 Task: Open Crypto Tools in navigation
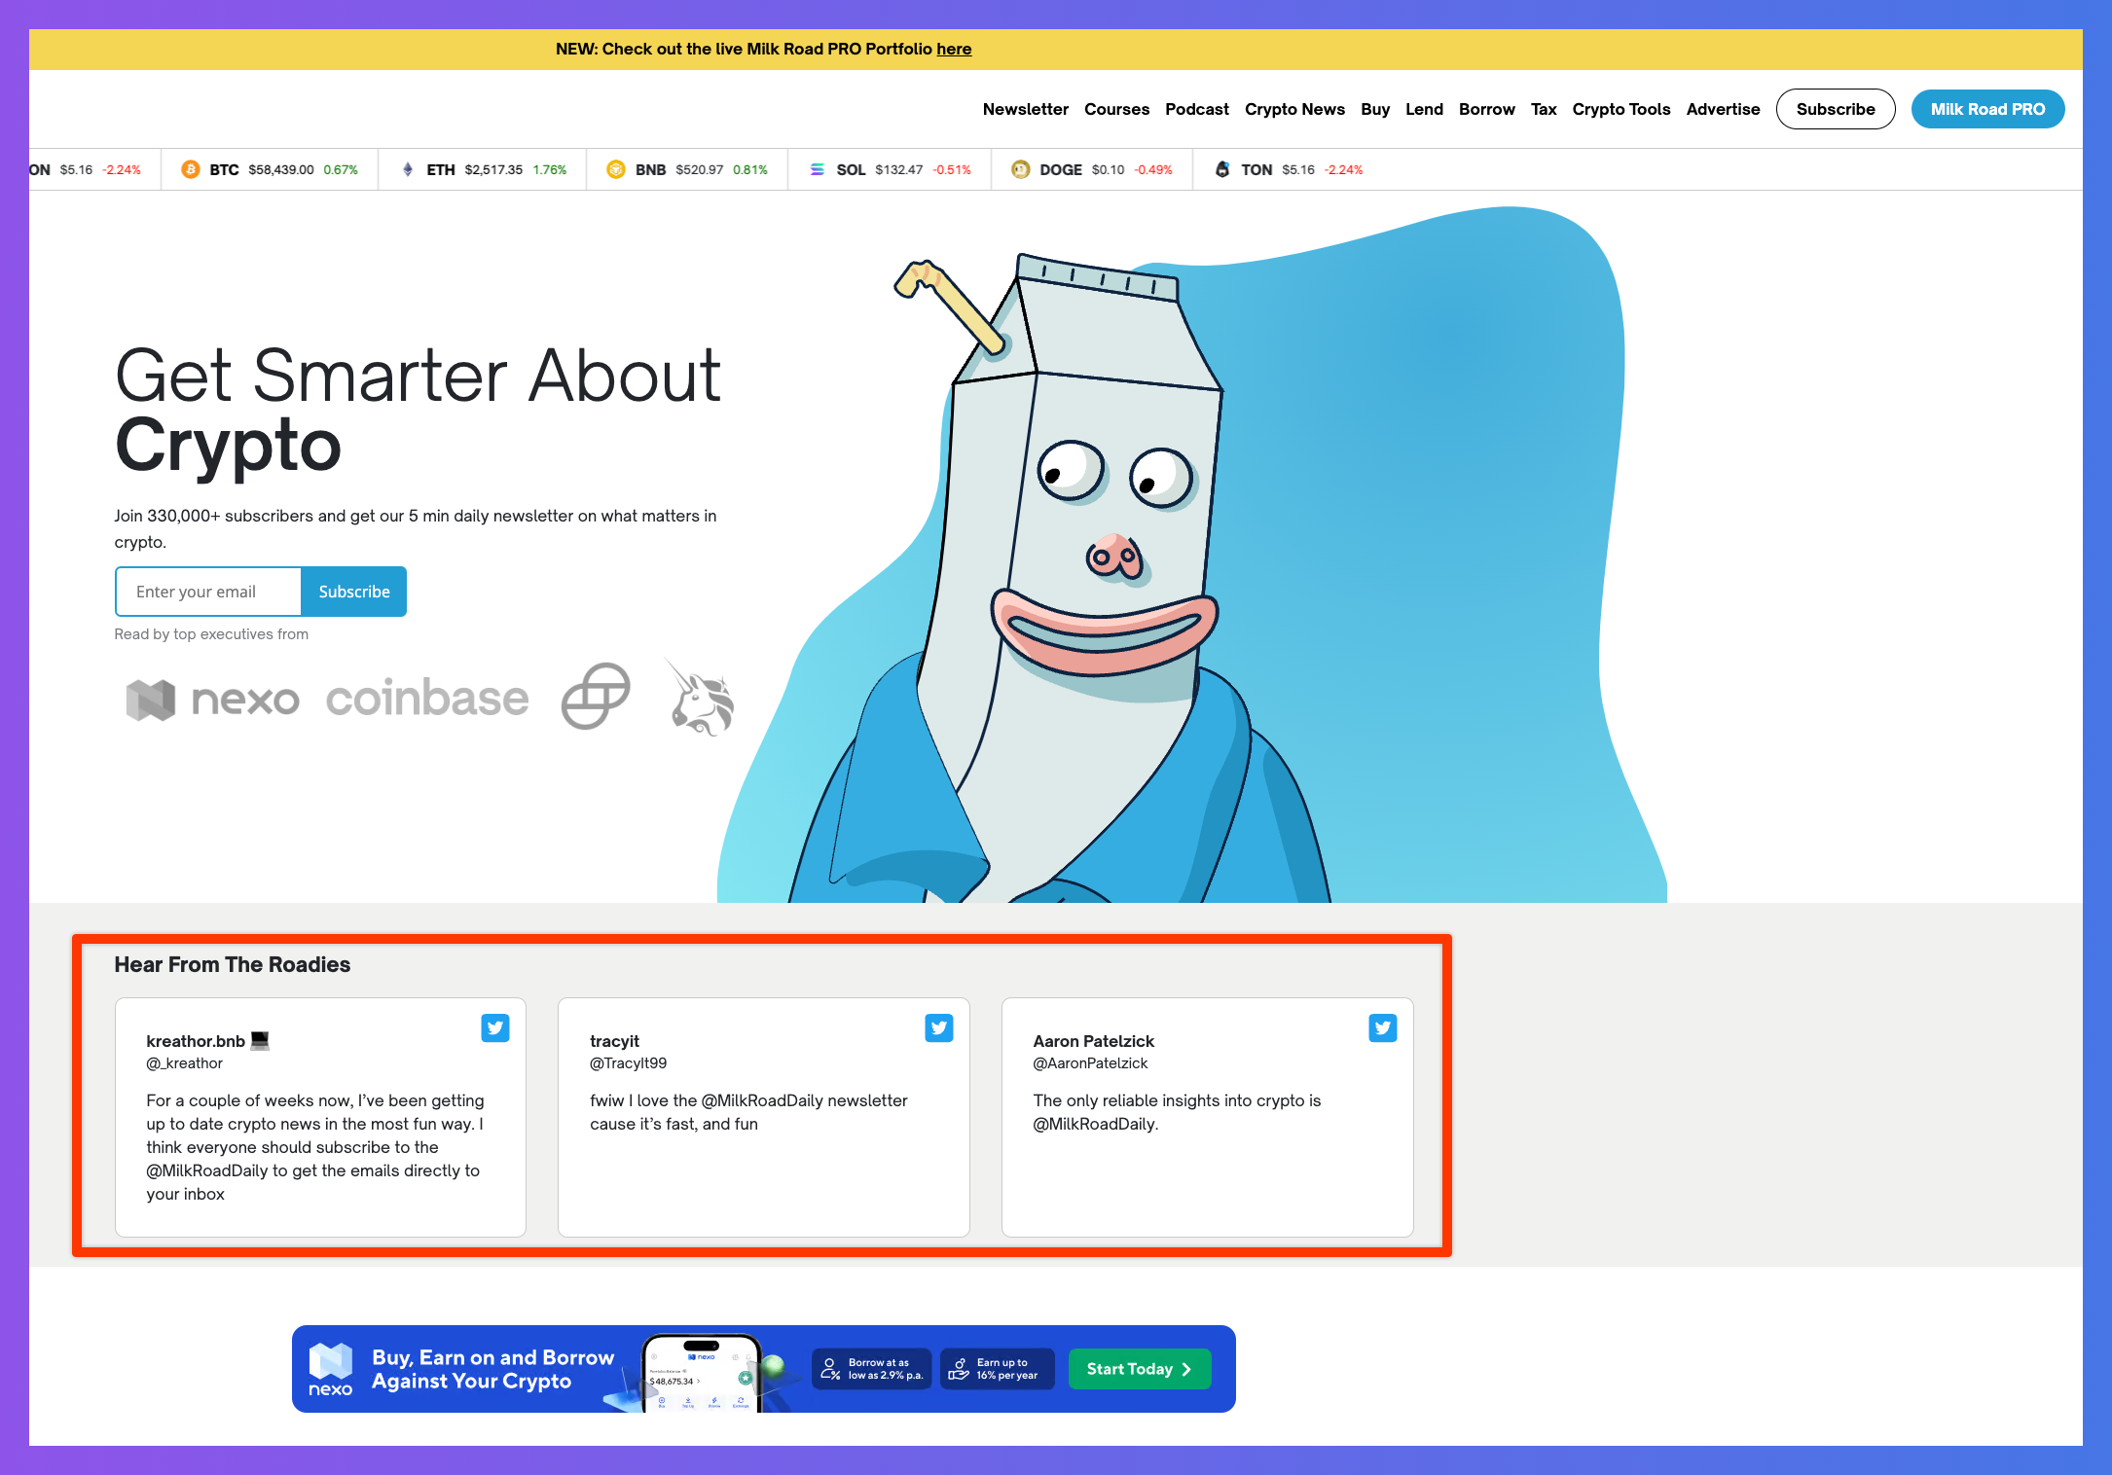click(x=1620, y=109)
